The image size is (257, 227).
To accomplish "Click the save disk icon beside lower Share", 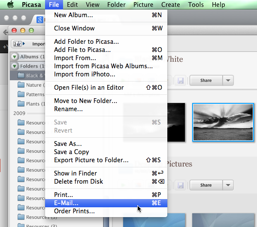I will tap(181, 185).
